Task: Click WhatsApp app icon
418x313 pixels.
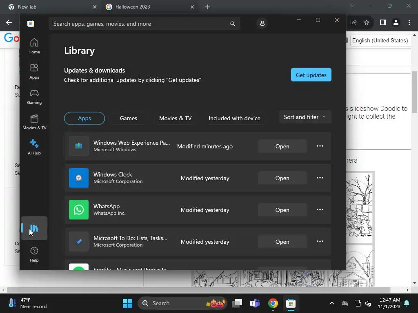Action: (79, 210)
